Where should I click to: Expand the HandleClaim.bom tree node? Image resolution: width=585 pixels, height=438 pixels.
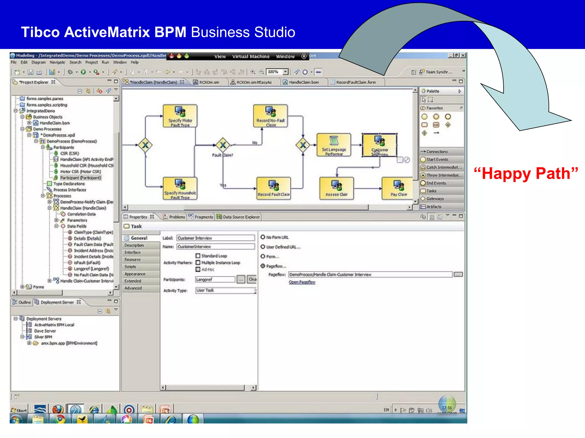pyautogui.click(x=29, y=123)
